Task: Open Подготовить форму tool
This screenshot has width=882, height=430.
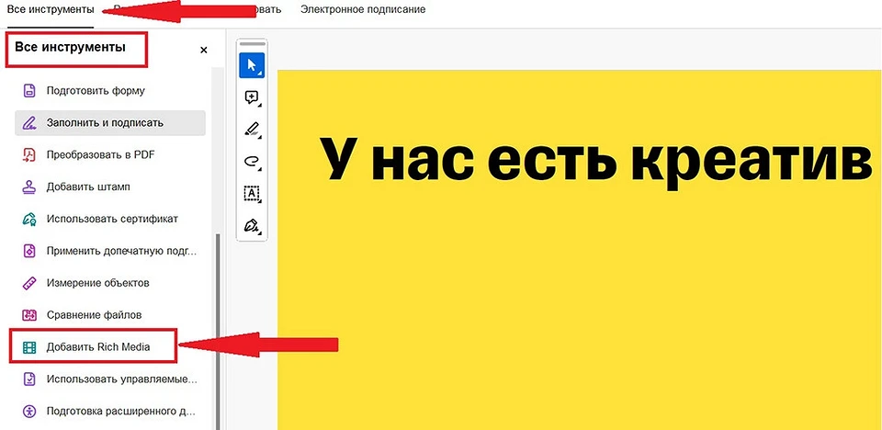Action: pyautogui.click(x=110, y=91)
